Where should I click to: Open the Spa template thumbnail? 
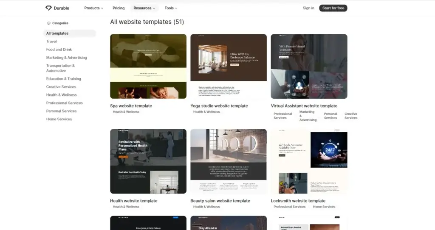point(148,67)
